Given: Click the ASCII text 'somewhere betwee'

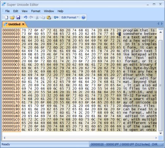Looking at the screenshot, I should pyautogui.click(x=140, y=34).
